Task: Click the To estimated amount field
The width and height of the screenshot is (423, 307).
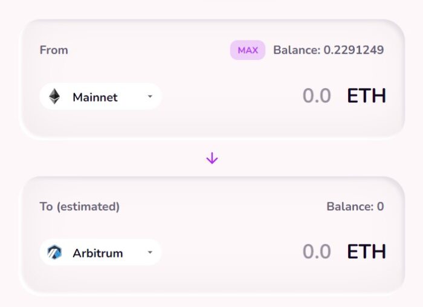Action: pos(317,251)
